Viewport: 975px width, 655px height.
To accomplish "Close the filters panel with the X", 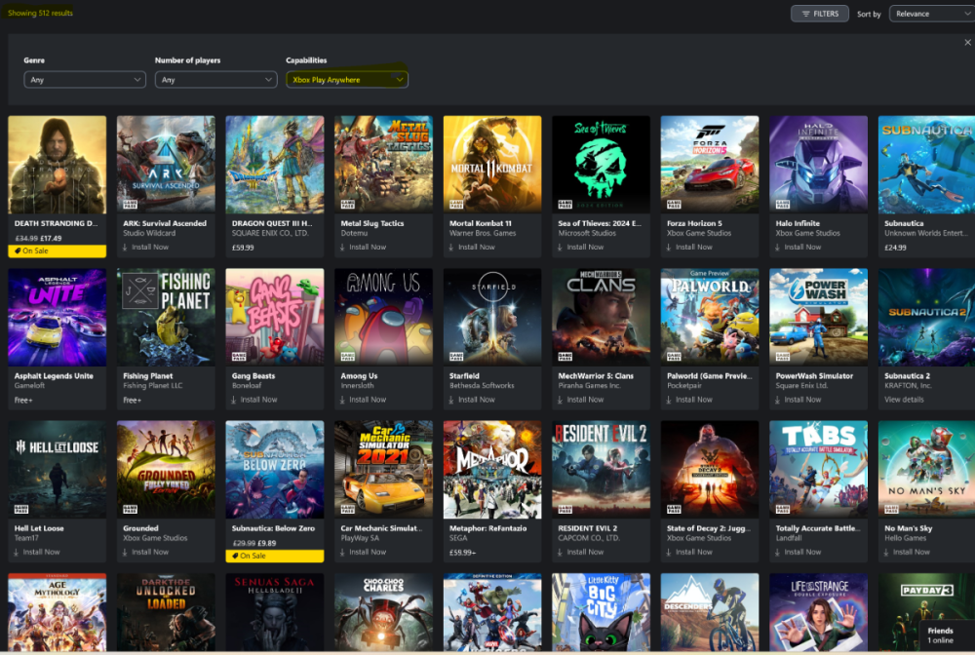I will coord(965,43).
